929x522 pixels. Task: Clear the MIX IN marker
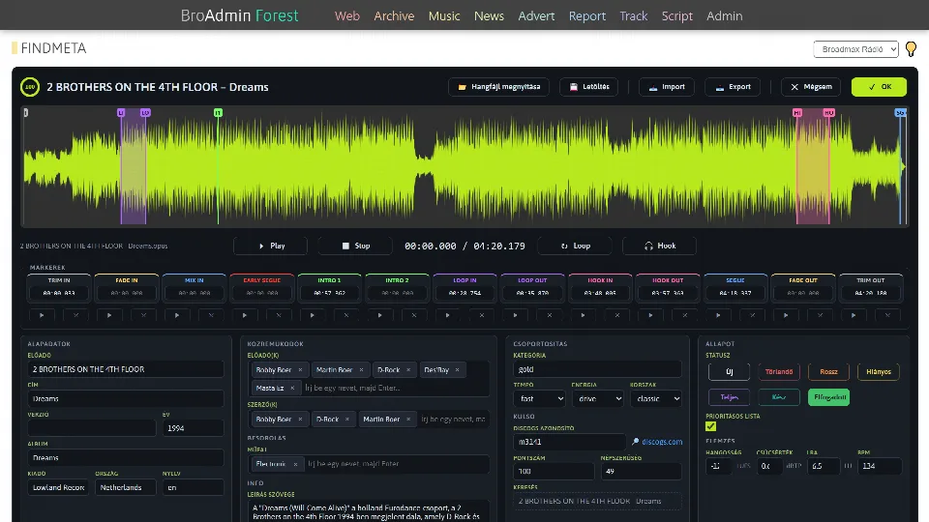[211, 315]
